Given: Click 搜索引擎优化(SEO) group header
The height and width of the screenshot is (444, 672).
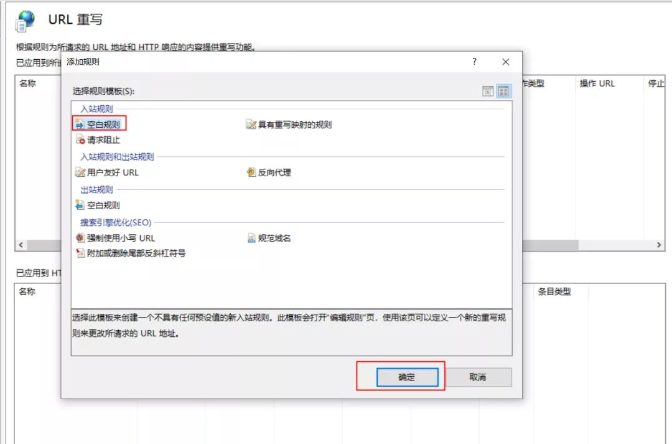Looking at the screenshot, I should click(116, 222).
